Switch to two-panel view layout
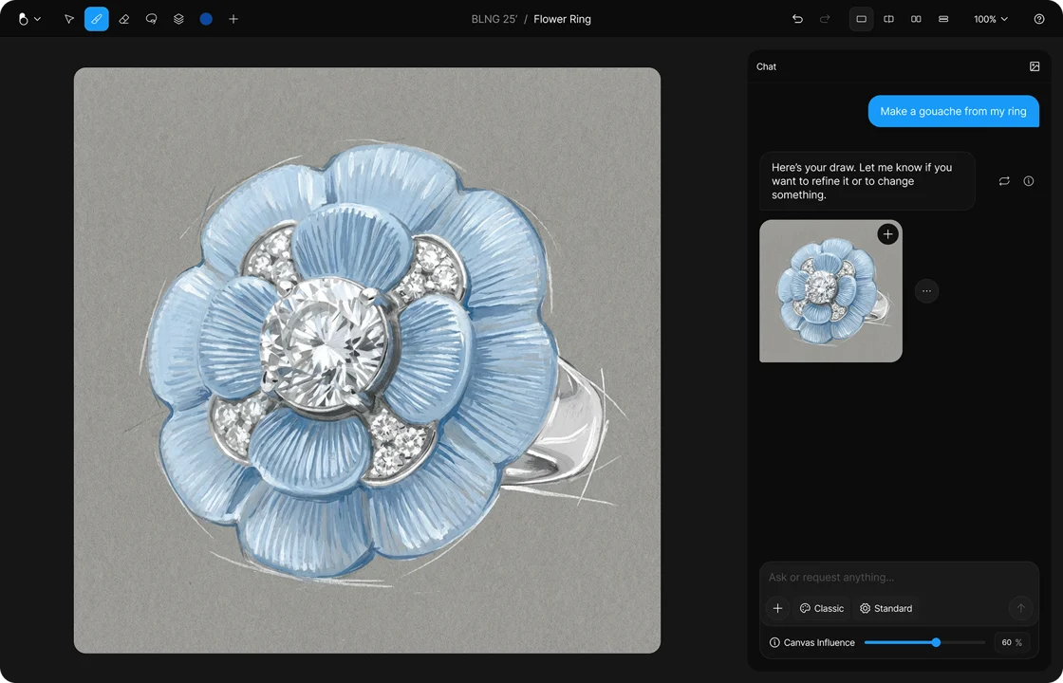Screen dimensions: 1063x683 pyautogui.click(x=916, y=19)
